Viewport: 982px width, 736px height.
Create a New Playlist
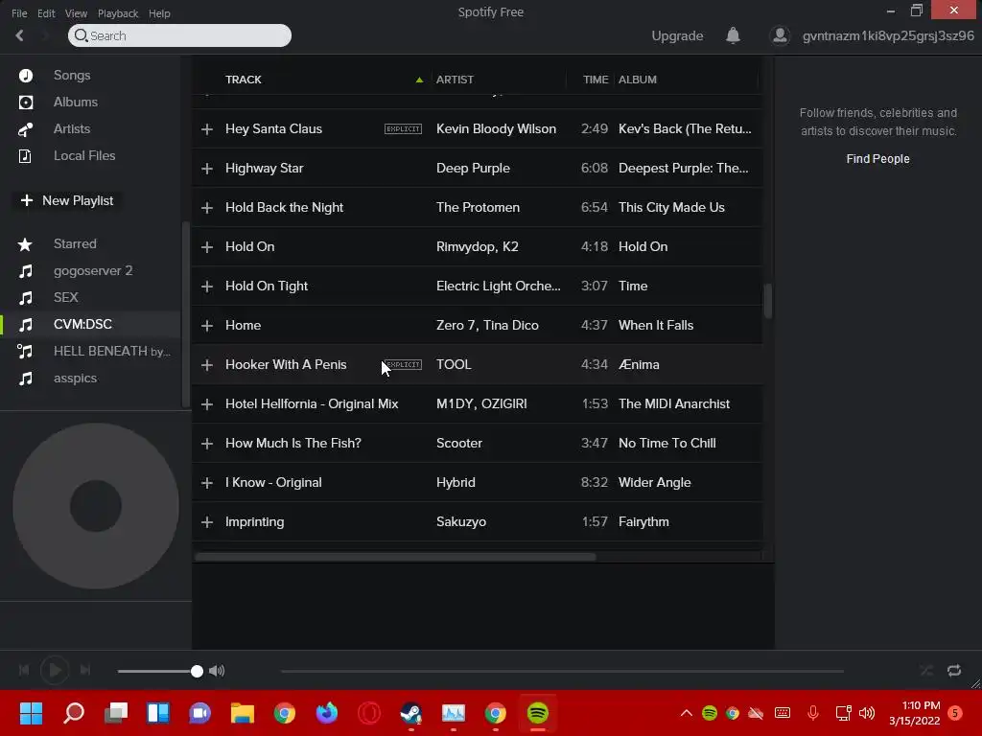point(67,201)
